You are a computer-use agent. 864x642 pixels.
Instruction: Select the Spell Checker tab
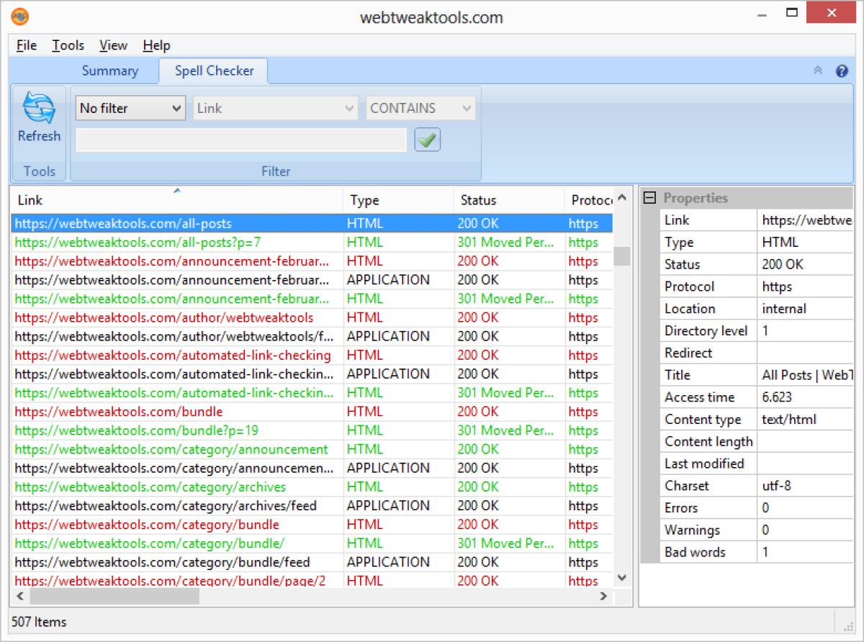click(x=215, y=71)
